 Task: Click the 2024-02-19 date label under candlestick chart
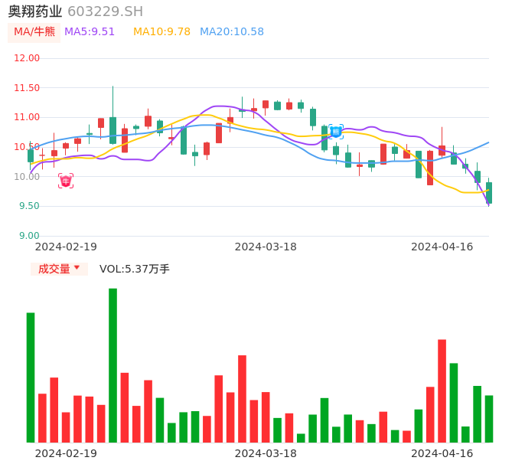tap(66, 247)
